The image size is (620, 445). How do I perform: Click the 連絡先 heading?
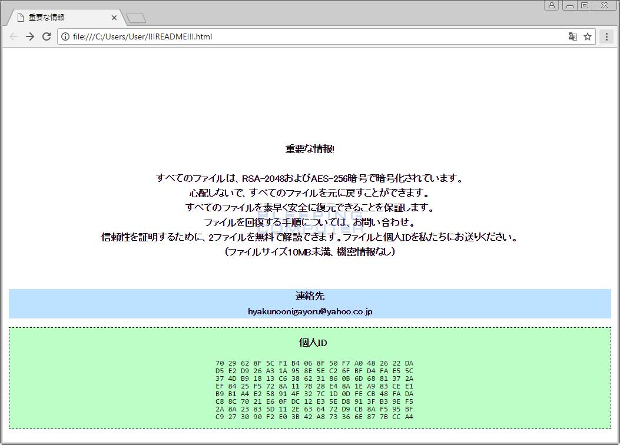[310, 296]
